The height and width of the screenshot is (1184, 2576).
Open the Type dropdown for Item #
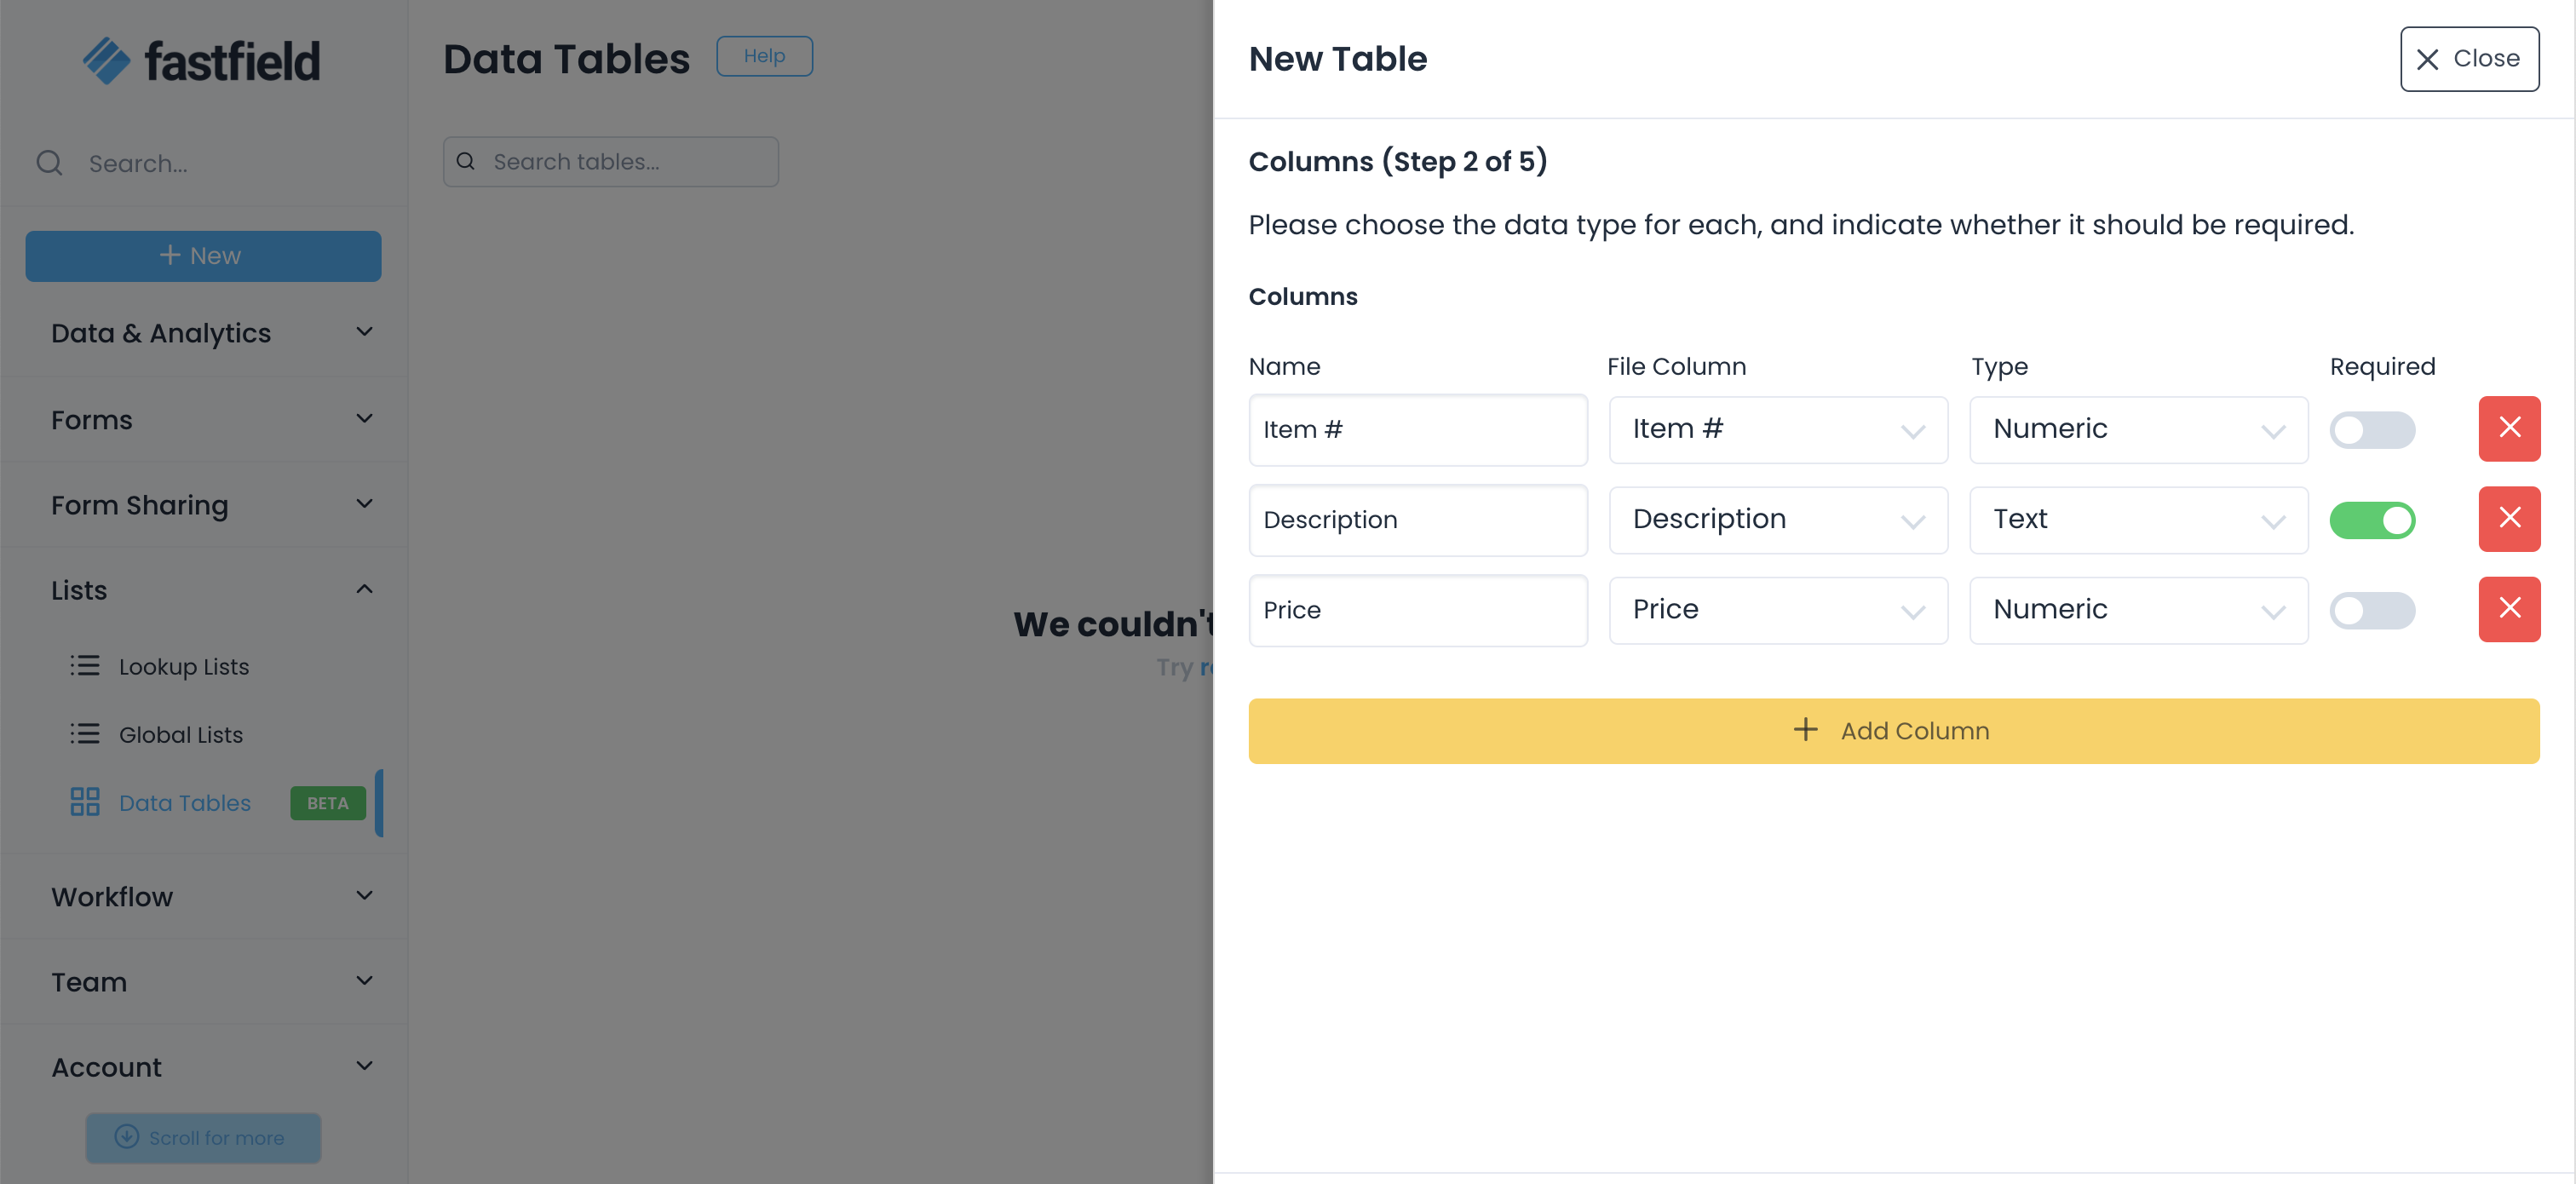pyautogui.click(x=2137, y=430)
